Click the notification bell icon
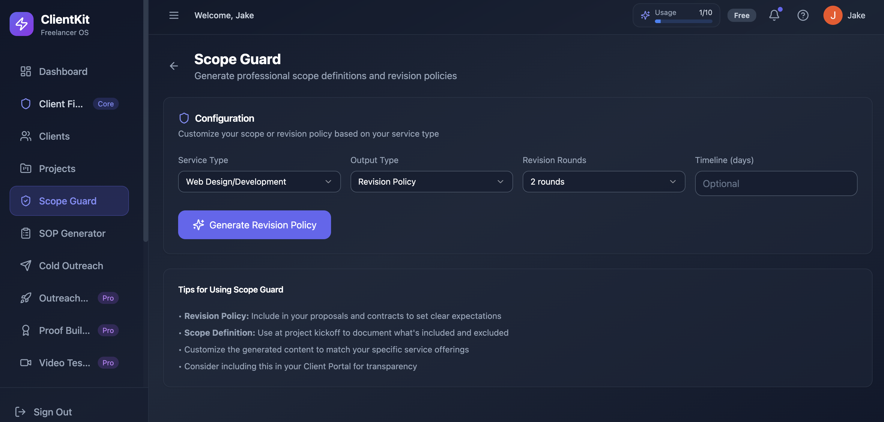This screenshot has width=884, height=422. (774, 15)
